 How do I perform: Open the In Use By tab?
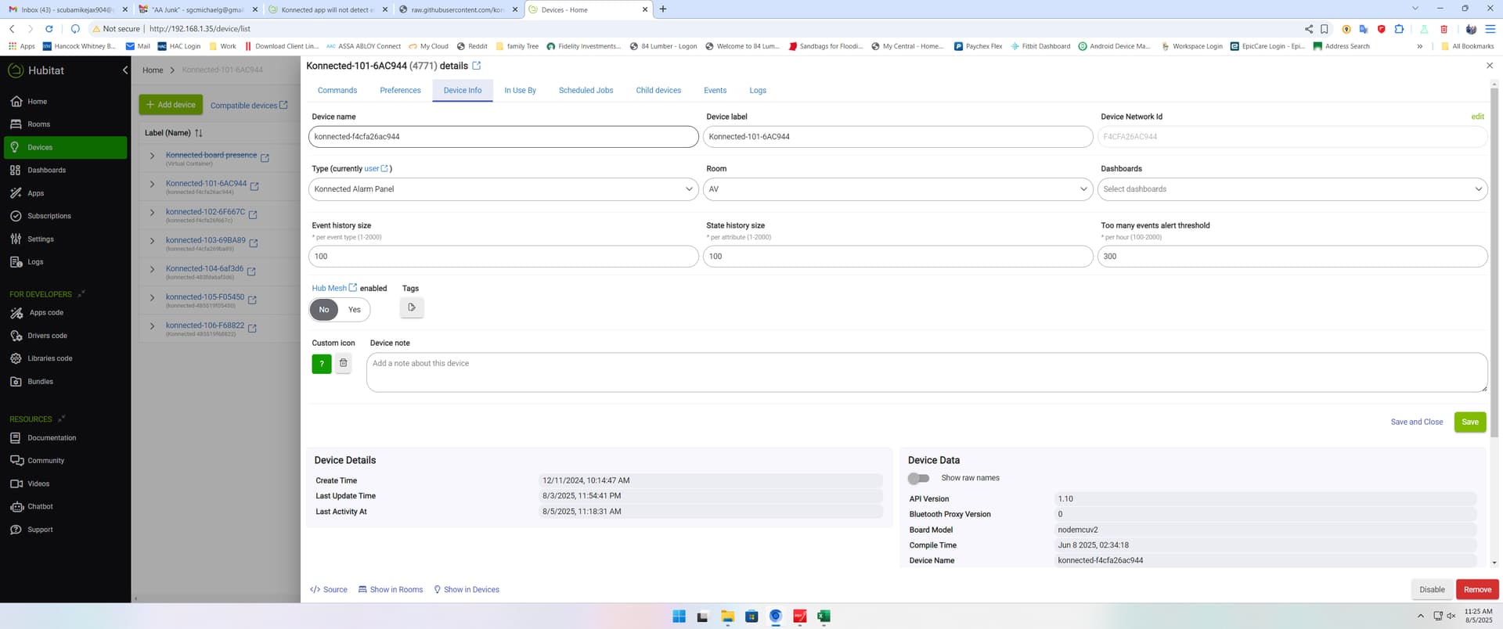pyautogui.click(x=520, y=91)
